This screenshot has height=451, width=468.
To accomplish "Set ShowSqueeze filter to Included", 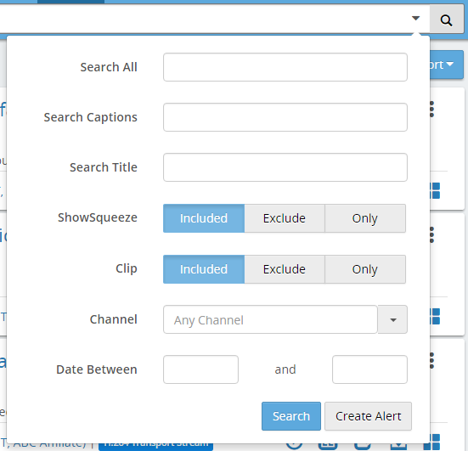I will (x=204, y=218).
